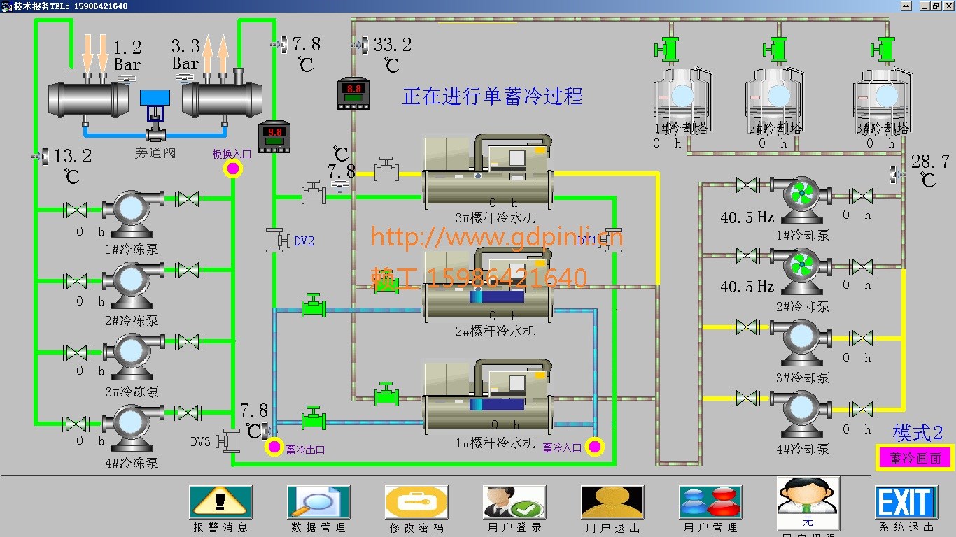Click the magenta 蓄冷画面 button
The height and width of the screenshot is (537, 956).
pyautogui.click(x=915, y=458)
